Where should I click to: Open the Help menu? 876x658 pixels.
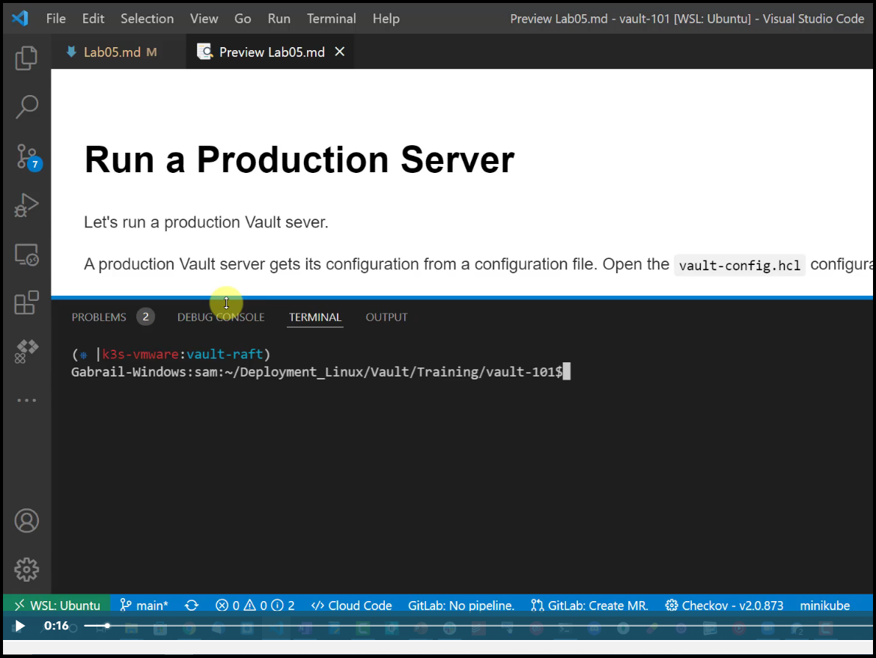(386, 19)
